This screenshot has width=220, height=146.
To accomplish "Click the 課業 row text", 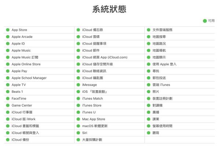I will [156, 119].
